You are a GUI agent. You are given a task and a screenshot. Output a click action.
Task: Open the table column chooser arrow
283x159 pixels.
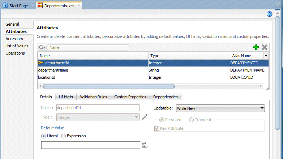coord(266,56)
